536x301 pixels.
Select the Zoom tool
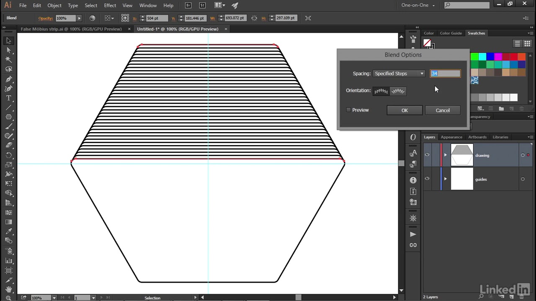pos(8,298)
